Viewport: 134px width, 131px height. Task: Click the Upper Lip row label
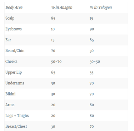click(x=14, y=72)
